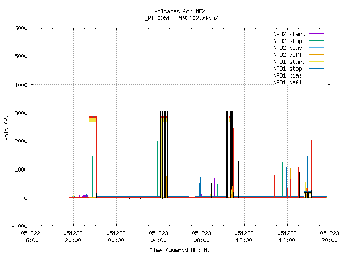Viewport: 340px width, 255px height.
Task: Click the 'NPD1 start' legend label
Action: point(289,62)
